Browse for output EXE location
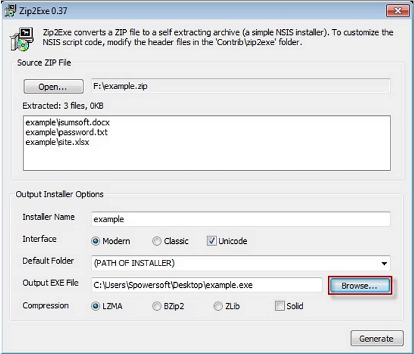The width and height of the screenshot is (414, 354). tap(360, 286)
